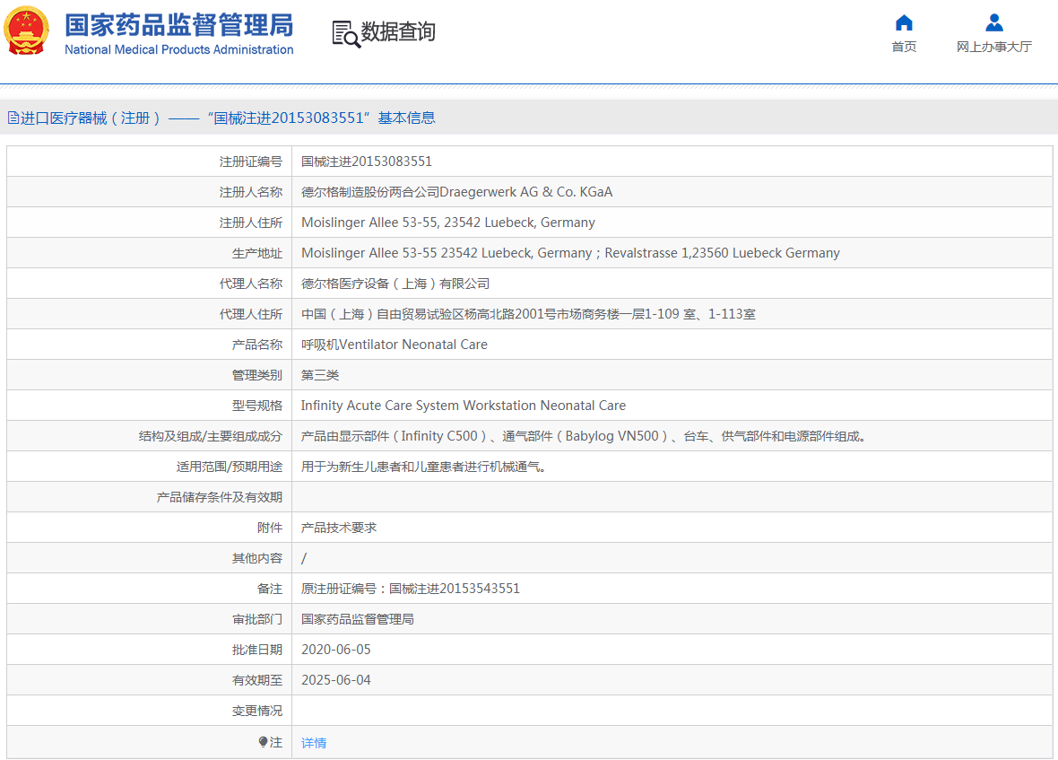Click the 原注册证编号 remark value
Screen dimensions: 1058x760
tap(411, 589)
